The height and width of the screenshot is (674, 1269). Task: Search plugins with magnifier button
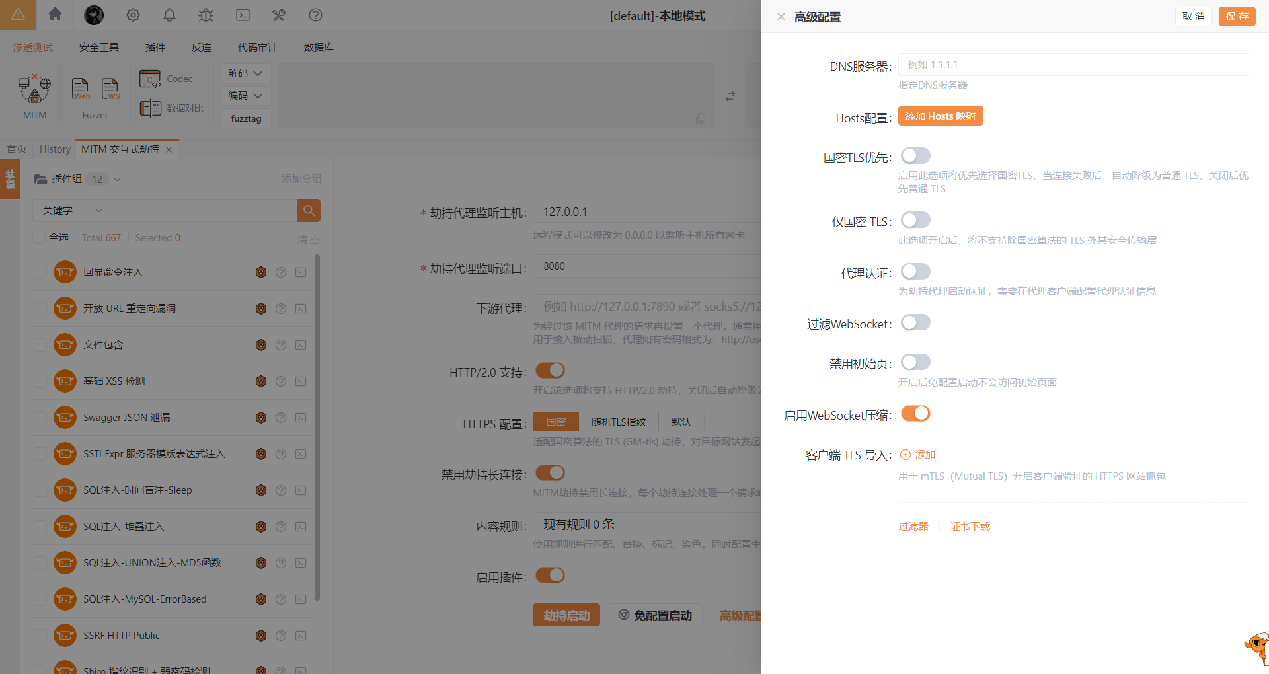(x=309, y=210)
